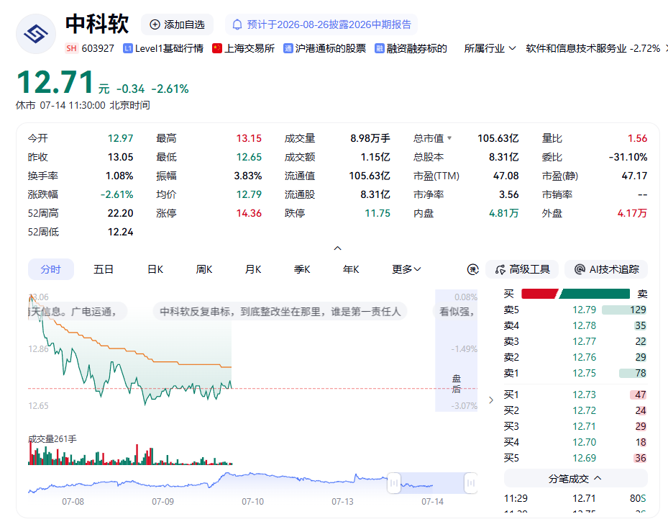Screen dimensions: 668x527
Task: Select the 买4 12.70 order row
Action: (575, 442)
